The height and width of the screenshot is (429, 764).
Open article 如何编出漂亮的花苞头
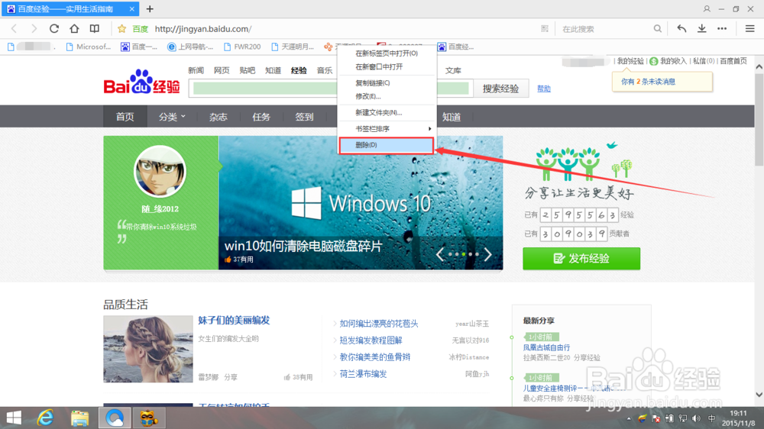point(379,324)
